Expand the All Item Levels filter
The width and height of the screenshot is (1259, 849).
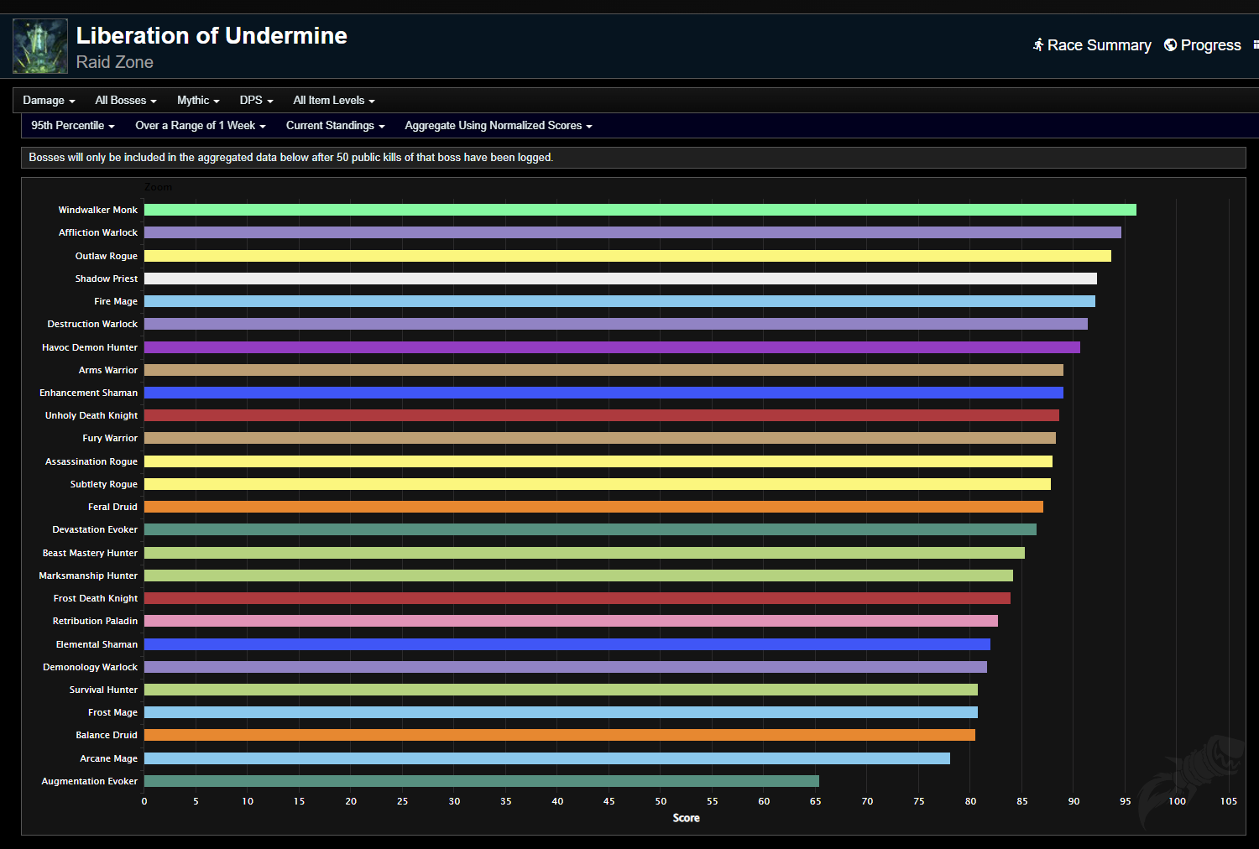(x=333, y=100)
